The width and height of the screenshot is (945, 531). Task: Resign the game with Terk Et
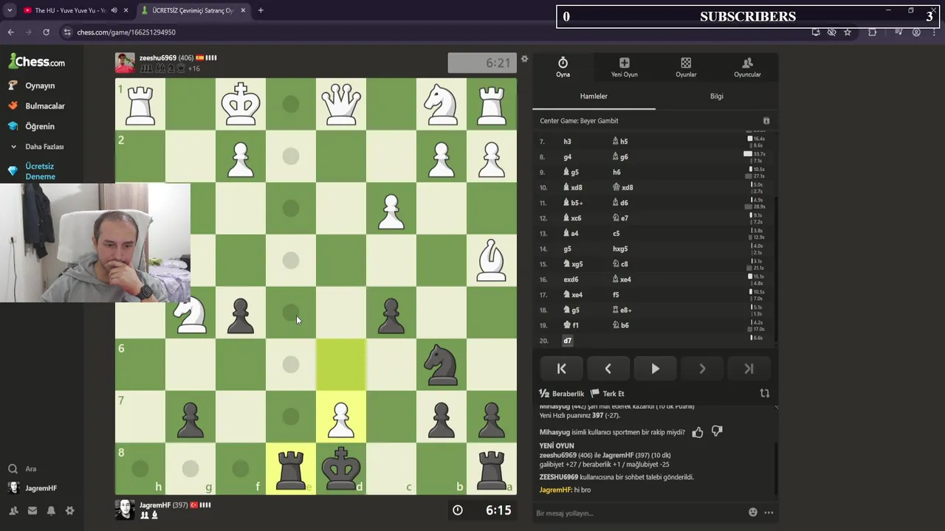click(x=608, y=394)
